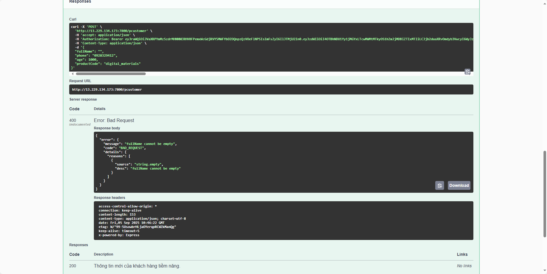The height and width of the screenshot is (274, 547).
Task: Click the page vertical scrollbar thumb
Action: (x=545, y=194)
